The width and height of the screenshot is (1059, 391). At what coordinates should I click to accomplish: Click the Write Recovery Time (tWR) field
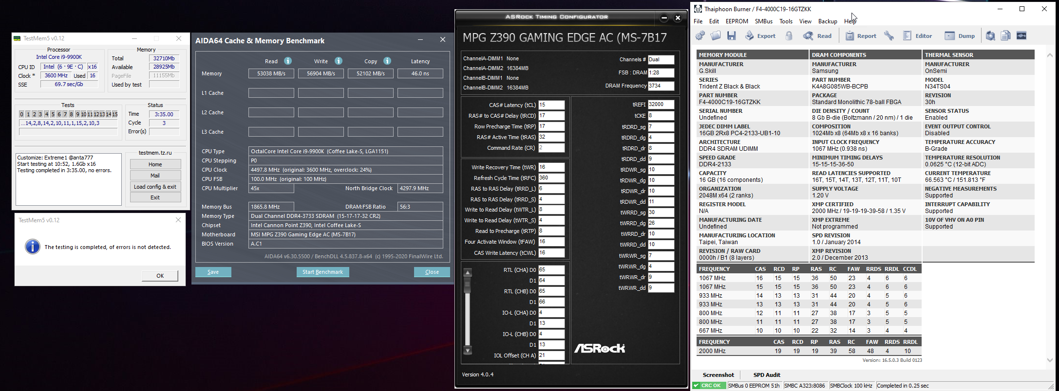(x=551, y=167)
